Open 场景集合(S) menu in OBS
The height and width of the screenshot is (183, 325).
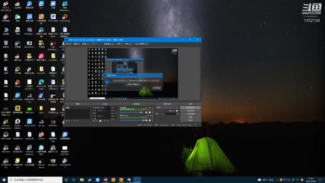(x=109, y=44)
